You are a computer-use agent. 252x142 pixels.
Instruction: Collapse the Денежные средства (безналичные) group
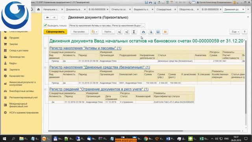click(x=45, y=67)
